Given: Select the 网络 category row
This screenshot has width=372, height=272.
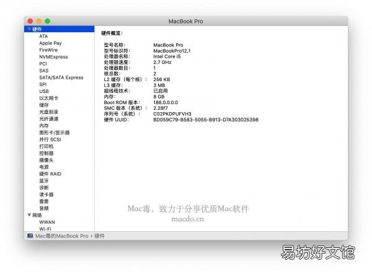Looking at the screenshot, I should 59,215.
